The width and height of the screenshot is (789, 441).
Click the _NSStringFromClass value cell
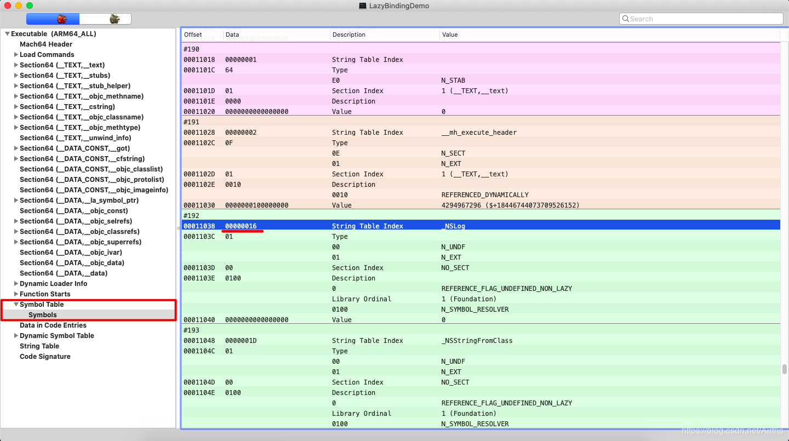477,341
